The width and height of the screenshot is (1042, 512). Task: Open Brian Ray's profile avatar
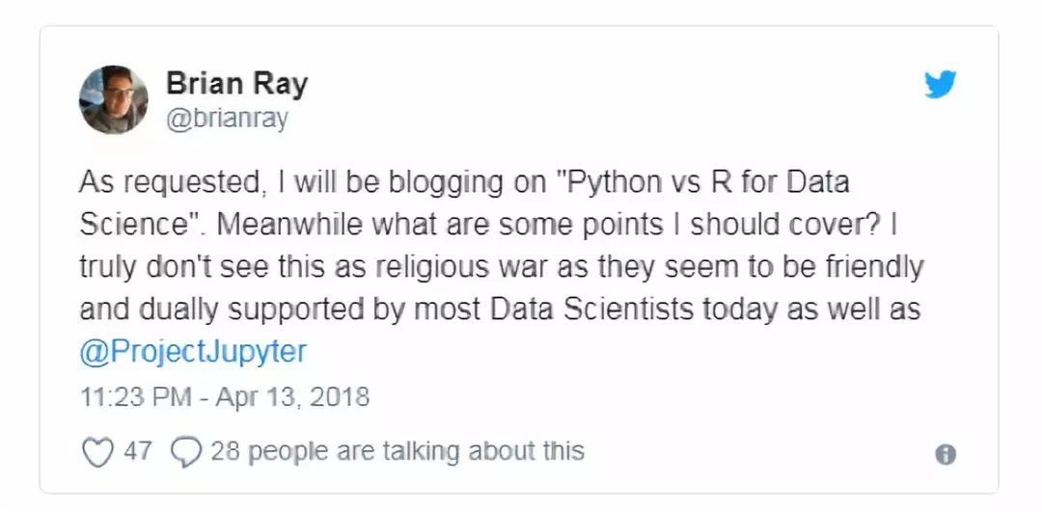pos(114,99)
